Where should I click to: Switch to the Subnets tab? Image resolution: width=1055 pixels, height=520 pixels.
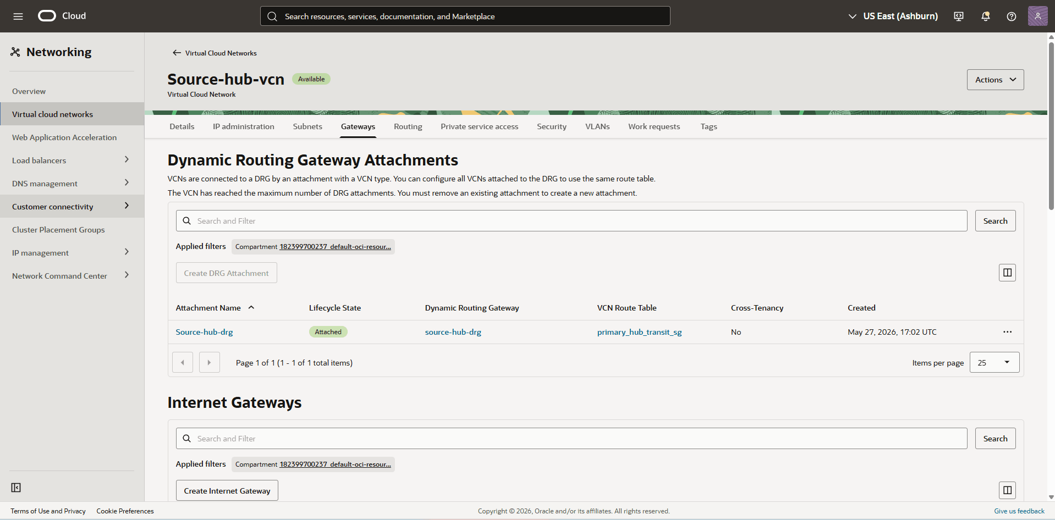pos(307,126)
